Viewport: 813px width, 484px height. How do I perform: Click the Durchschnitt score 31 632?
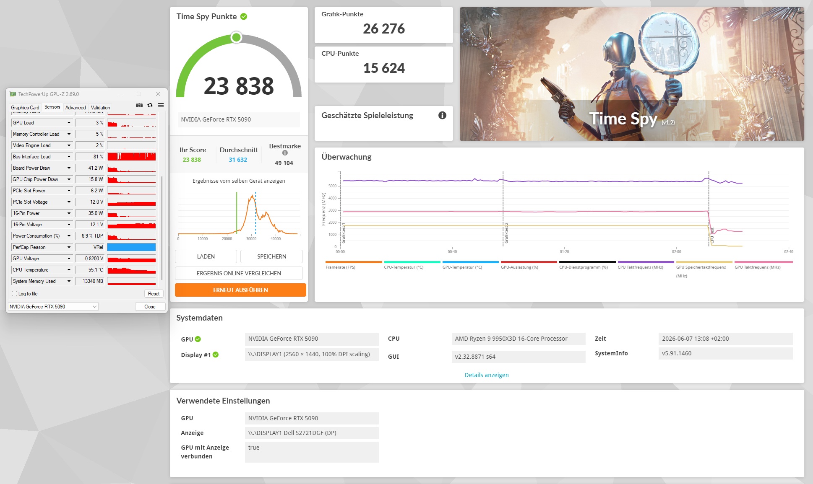click(238, 160)
